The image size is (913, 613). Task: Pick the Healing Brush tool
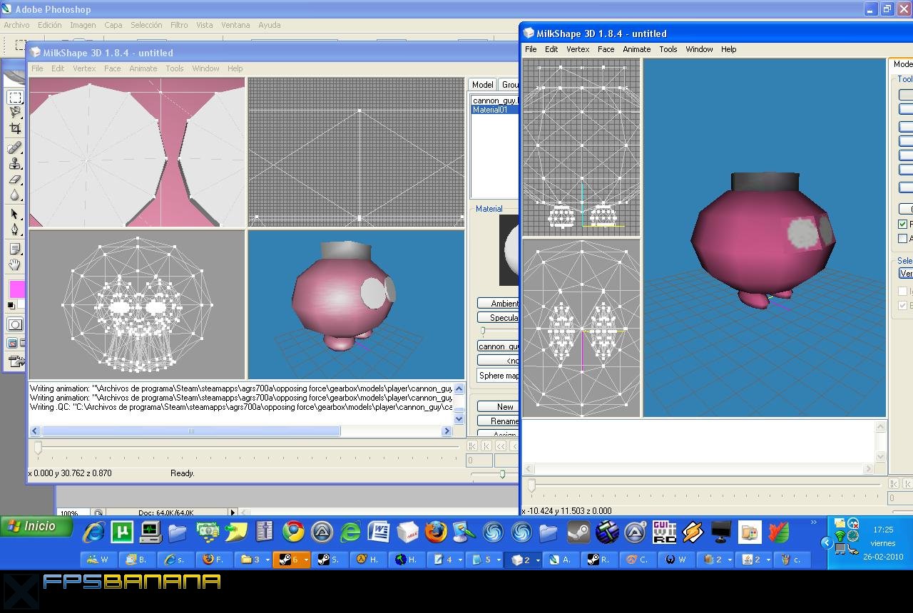click(15, 148)
